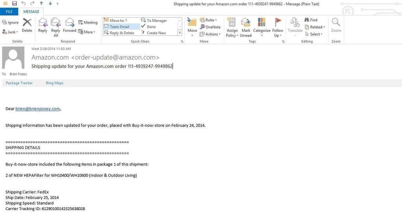The image size is (402, 215).
Task: Click the HEPAFilter item line
Action: 71,175
